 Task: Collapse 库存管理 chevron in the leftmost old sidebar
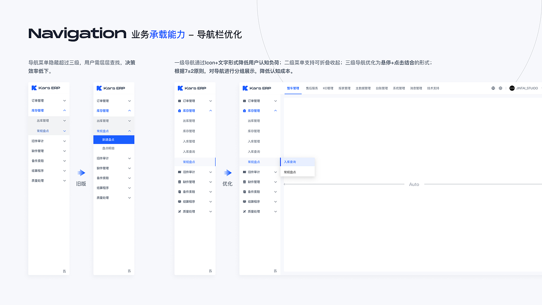[x=65, y=111]
